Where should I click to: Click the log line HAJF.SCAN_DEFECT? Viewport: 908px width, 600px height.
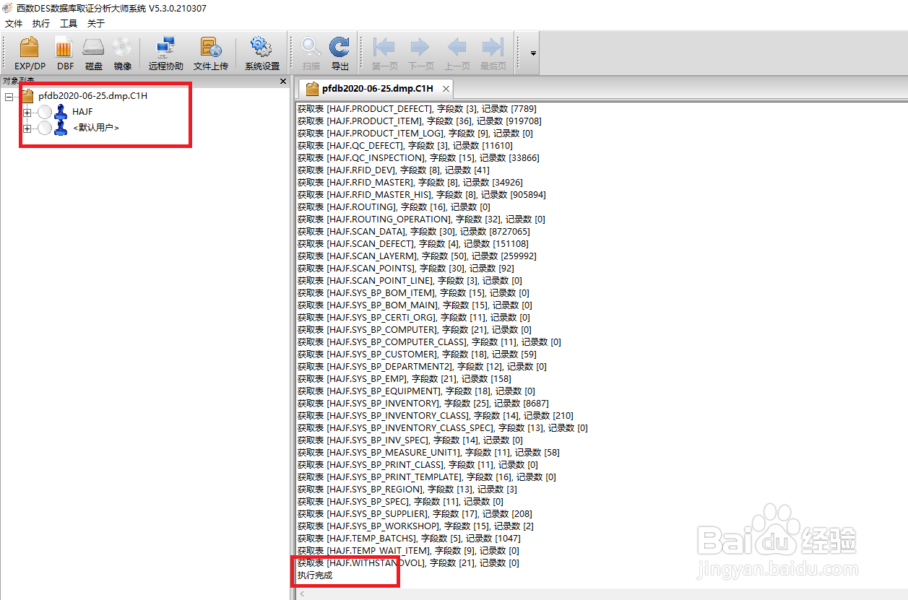pos(413,243)
